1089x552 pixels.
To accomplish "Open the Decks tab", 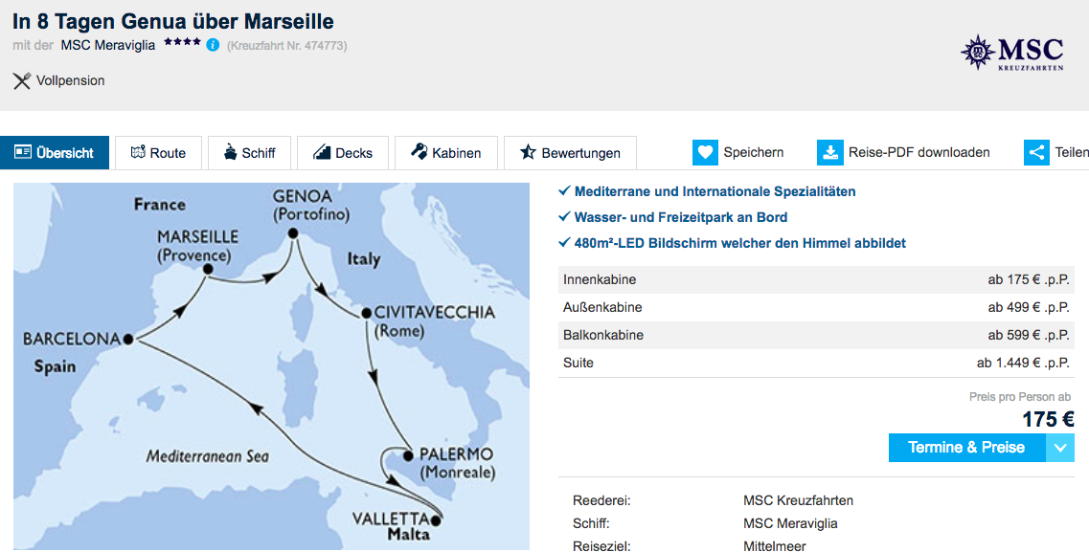I will [342, 152].
